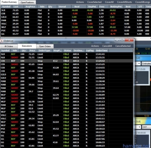Click the OrderList window app icon
Screen dimensions: 151x148
tap(2, 41)
